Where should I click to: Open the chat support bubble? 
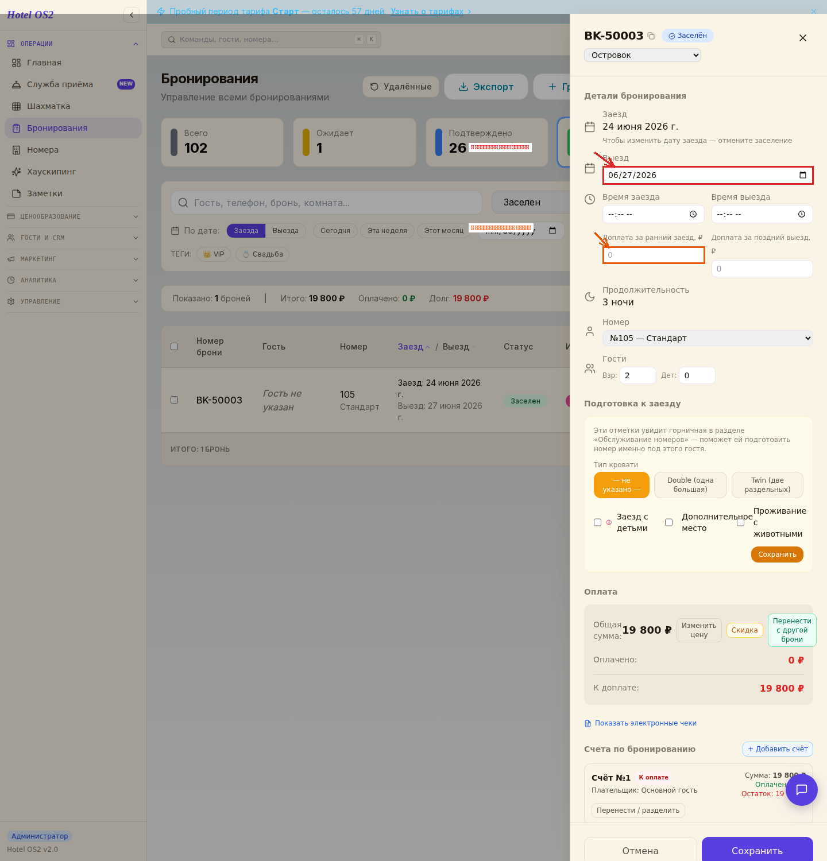tap(802, 789)
